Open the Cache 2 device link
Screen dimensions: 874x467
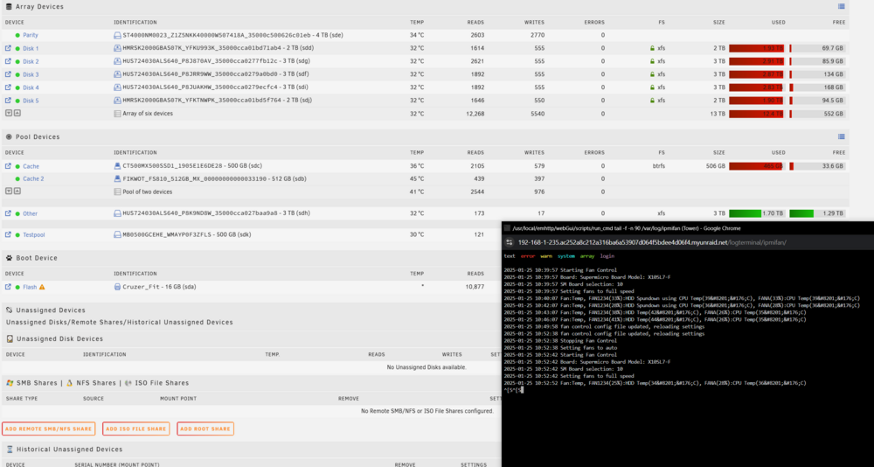33,179
